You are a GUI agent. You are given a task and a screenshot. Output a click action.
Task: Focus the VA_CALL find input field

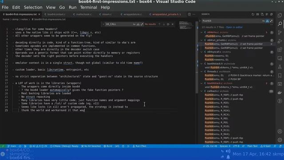118,24
